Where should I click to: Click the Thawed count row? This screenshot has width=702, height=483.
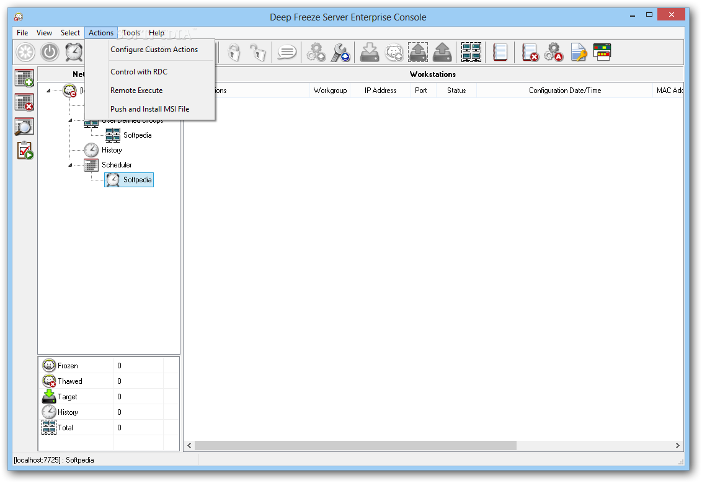(109, 381)
